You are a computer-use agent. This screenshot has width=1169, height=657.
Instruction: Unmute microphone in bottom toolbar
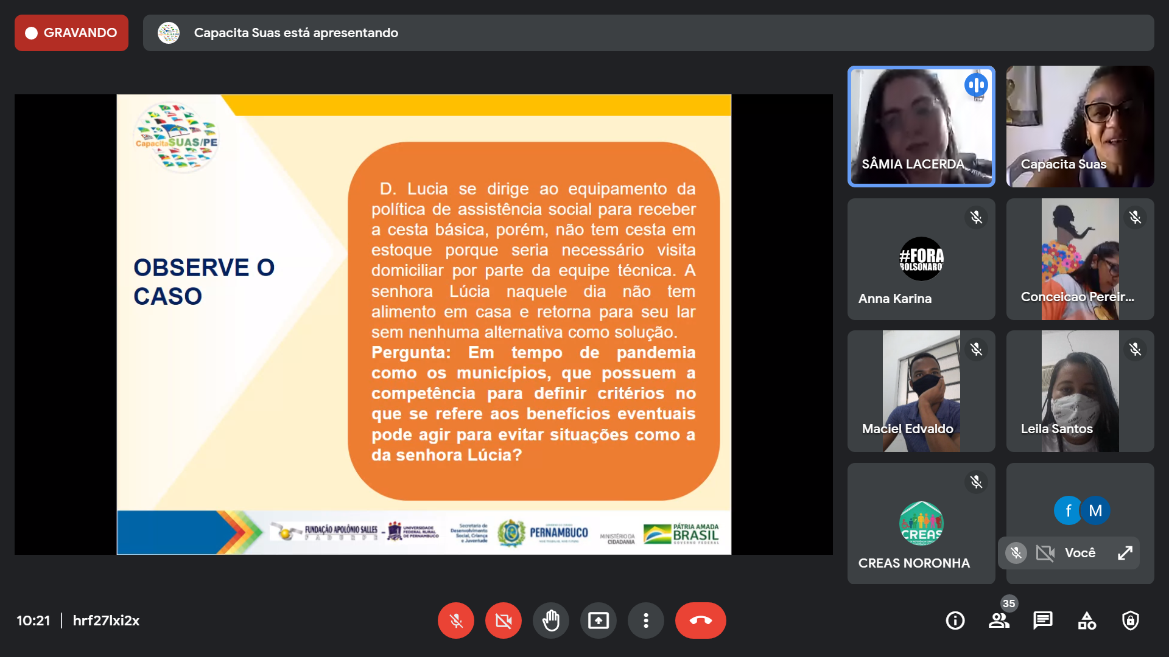[x=455, y=620]
